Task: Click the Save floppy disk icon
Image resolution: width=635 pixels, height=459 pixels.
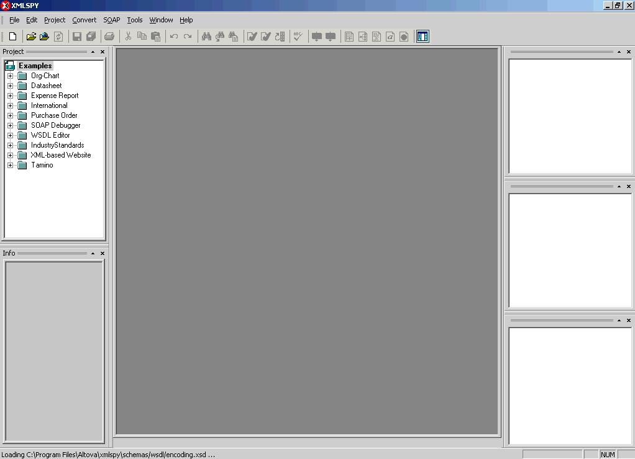Action: coord(77,37)
